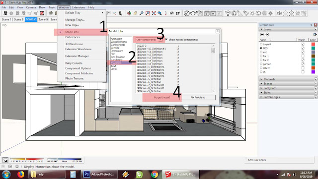Toggle visibility of the flr 2 layer
Image resolution: width=318 pixels, height=179 pixels.
click(x=303, y=60)
